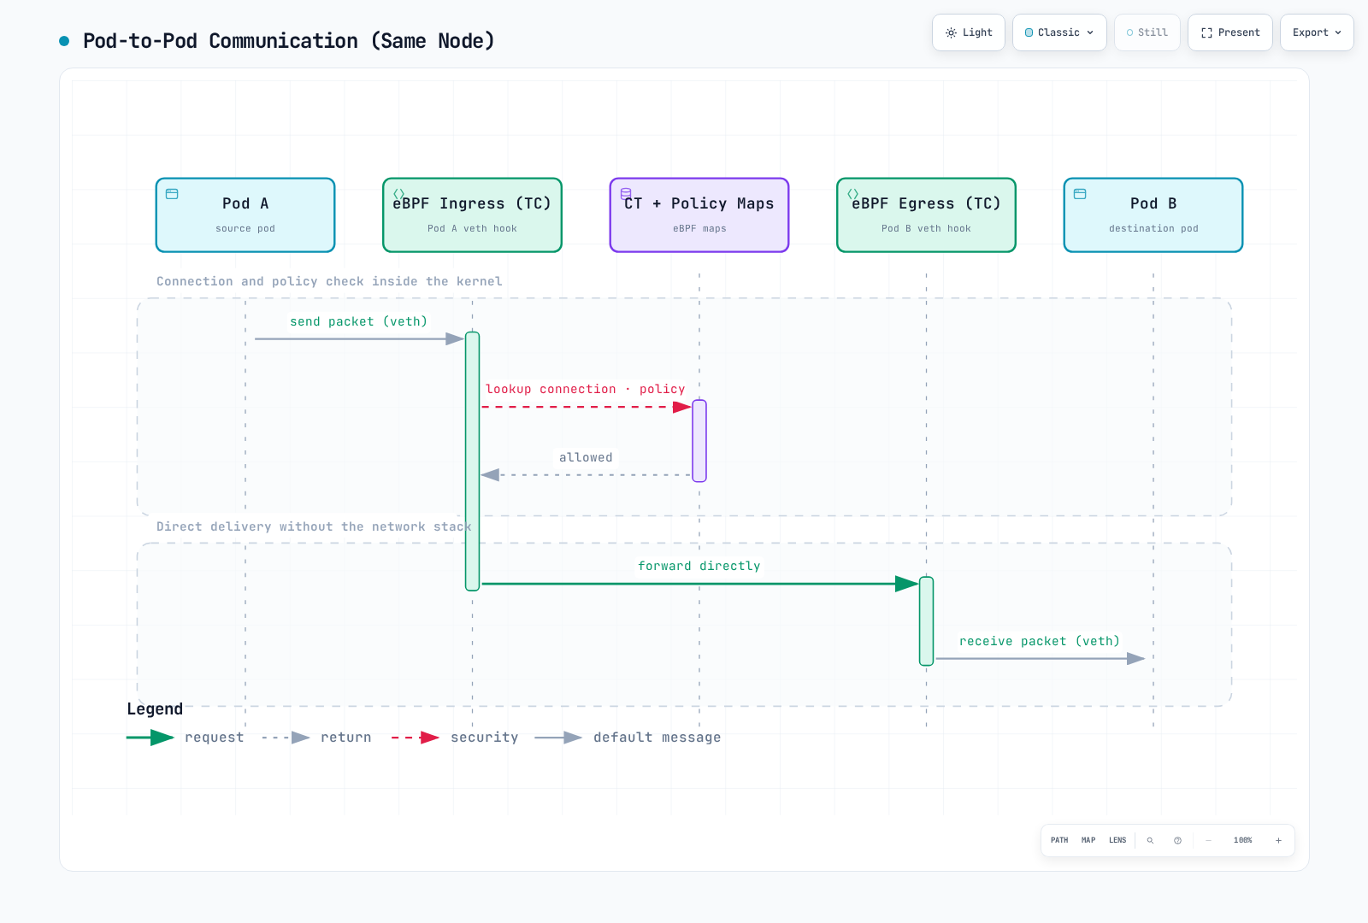
Task: Click the green request arrow in the legend
Action: tap(150, 738)
